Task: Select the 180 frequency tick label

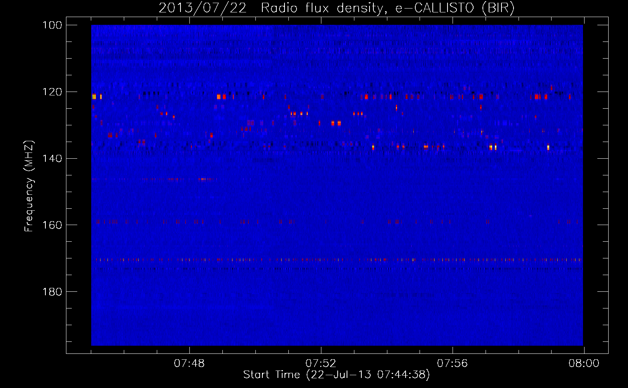Action: click(52, 292)
